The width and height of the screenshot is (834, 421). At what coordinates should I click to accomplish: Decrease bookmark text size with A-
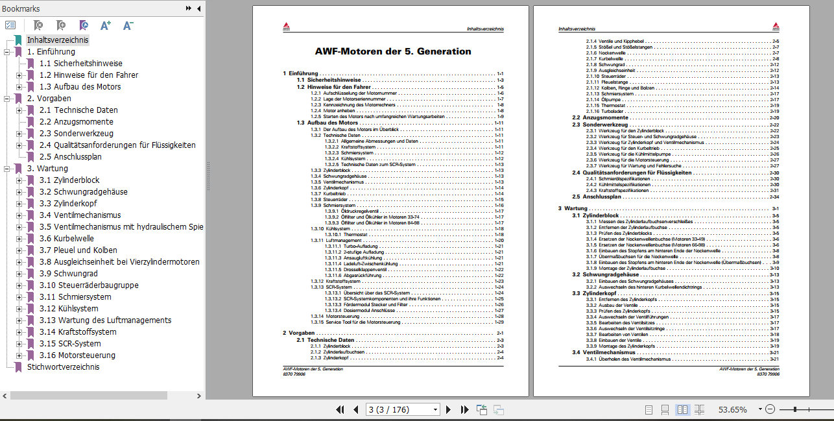tap(128, 25)
